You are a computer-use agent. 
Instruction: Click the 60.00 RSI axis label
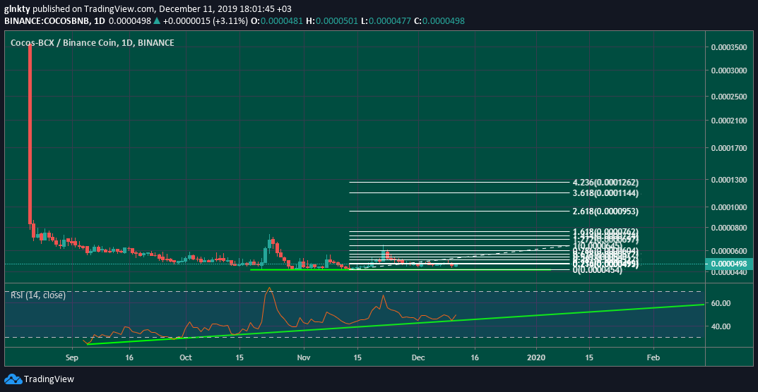(x=721, y=303)
